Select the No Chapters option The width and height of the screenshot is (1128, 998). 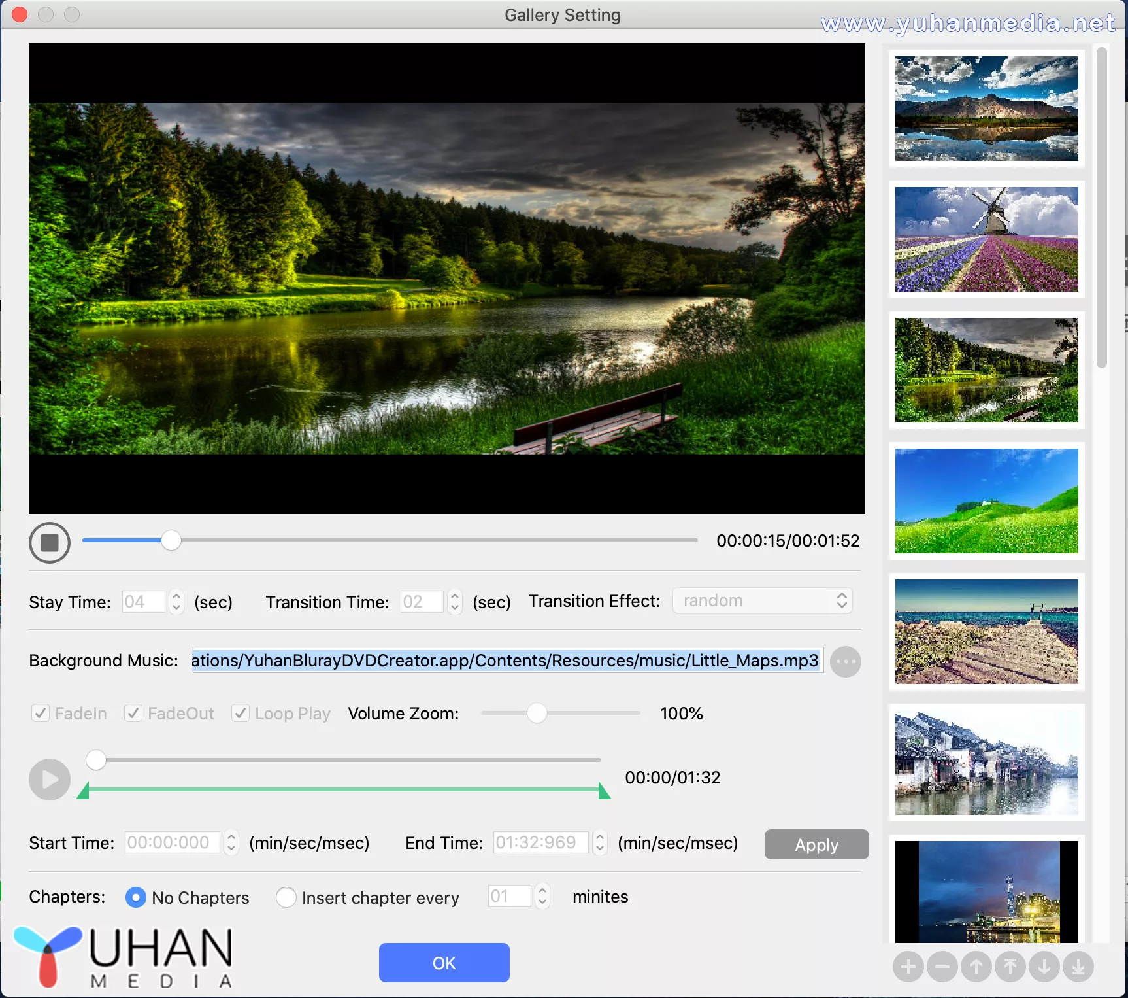click(135, 897)
